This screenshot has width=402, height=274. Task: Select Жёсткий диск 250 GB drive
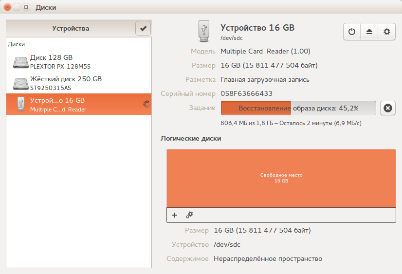point(79,83)
